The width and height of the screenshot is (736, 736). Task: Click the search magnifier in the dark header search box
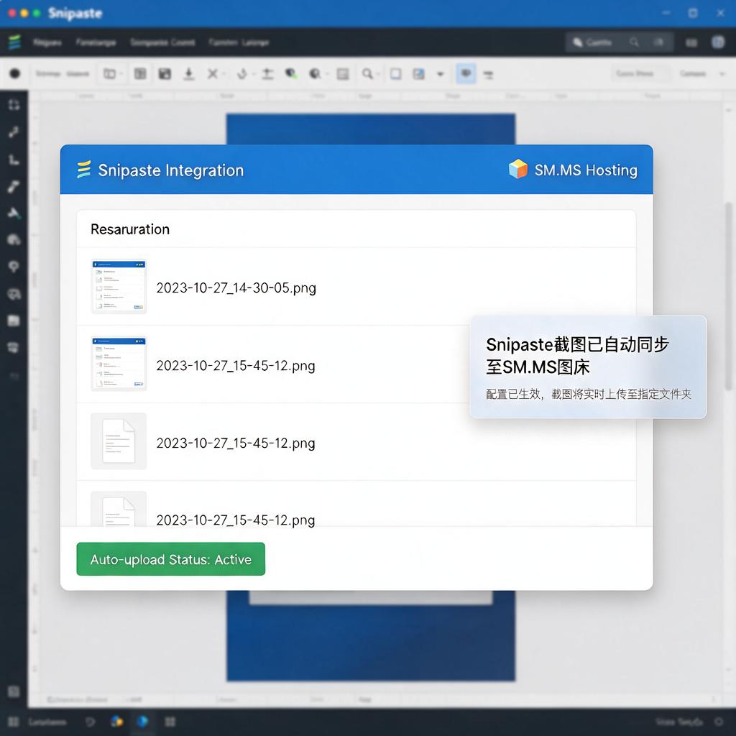click(x=634, y=42)
